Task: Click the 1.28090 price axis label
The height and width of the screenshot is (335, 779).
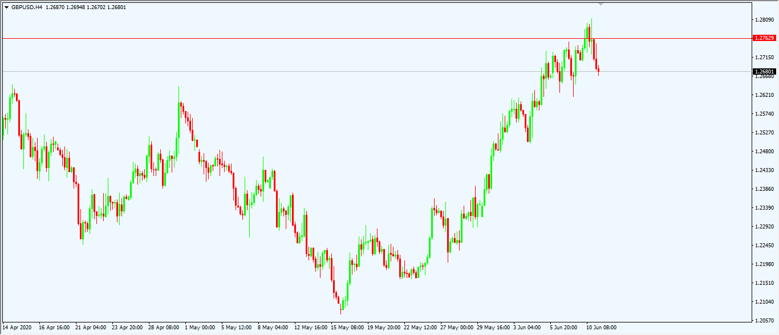Action: pos(764,20)
